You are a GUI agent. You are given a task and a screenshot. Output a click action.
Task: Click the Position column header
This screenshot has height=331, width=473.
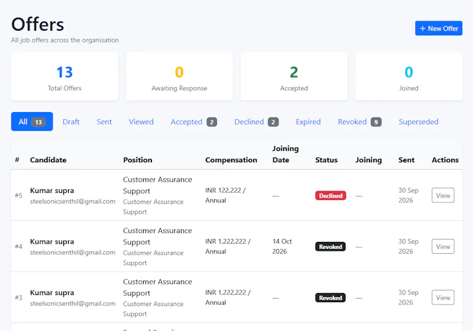[138, 160]
